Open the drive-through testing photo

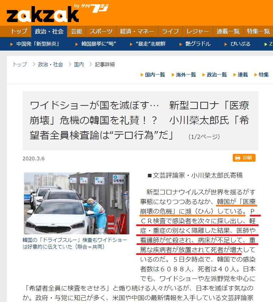(x=77, y=203)
